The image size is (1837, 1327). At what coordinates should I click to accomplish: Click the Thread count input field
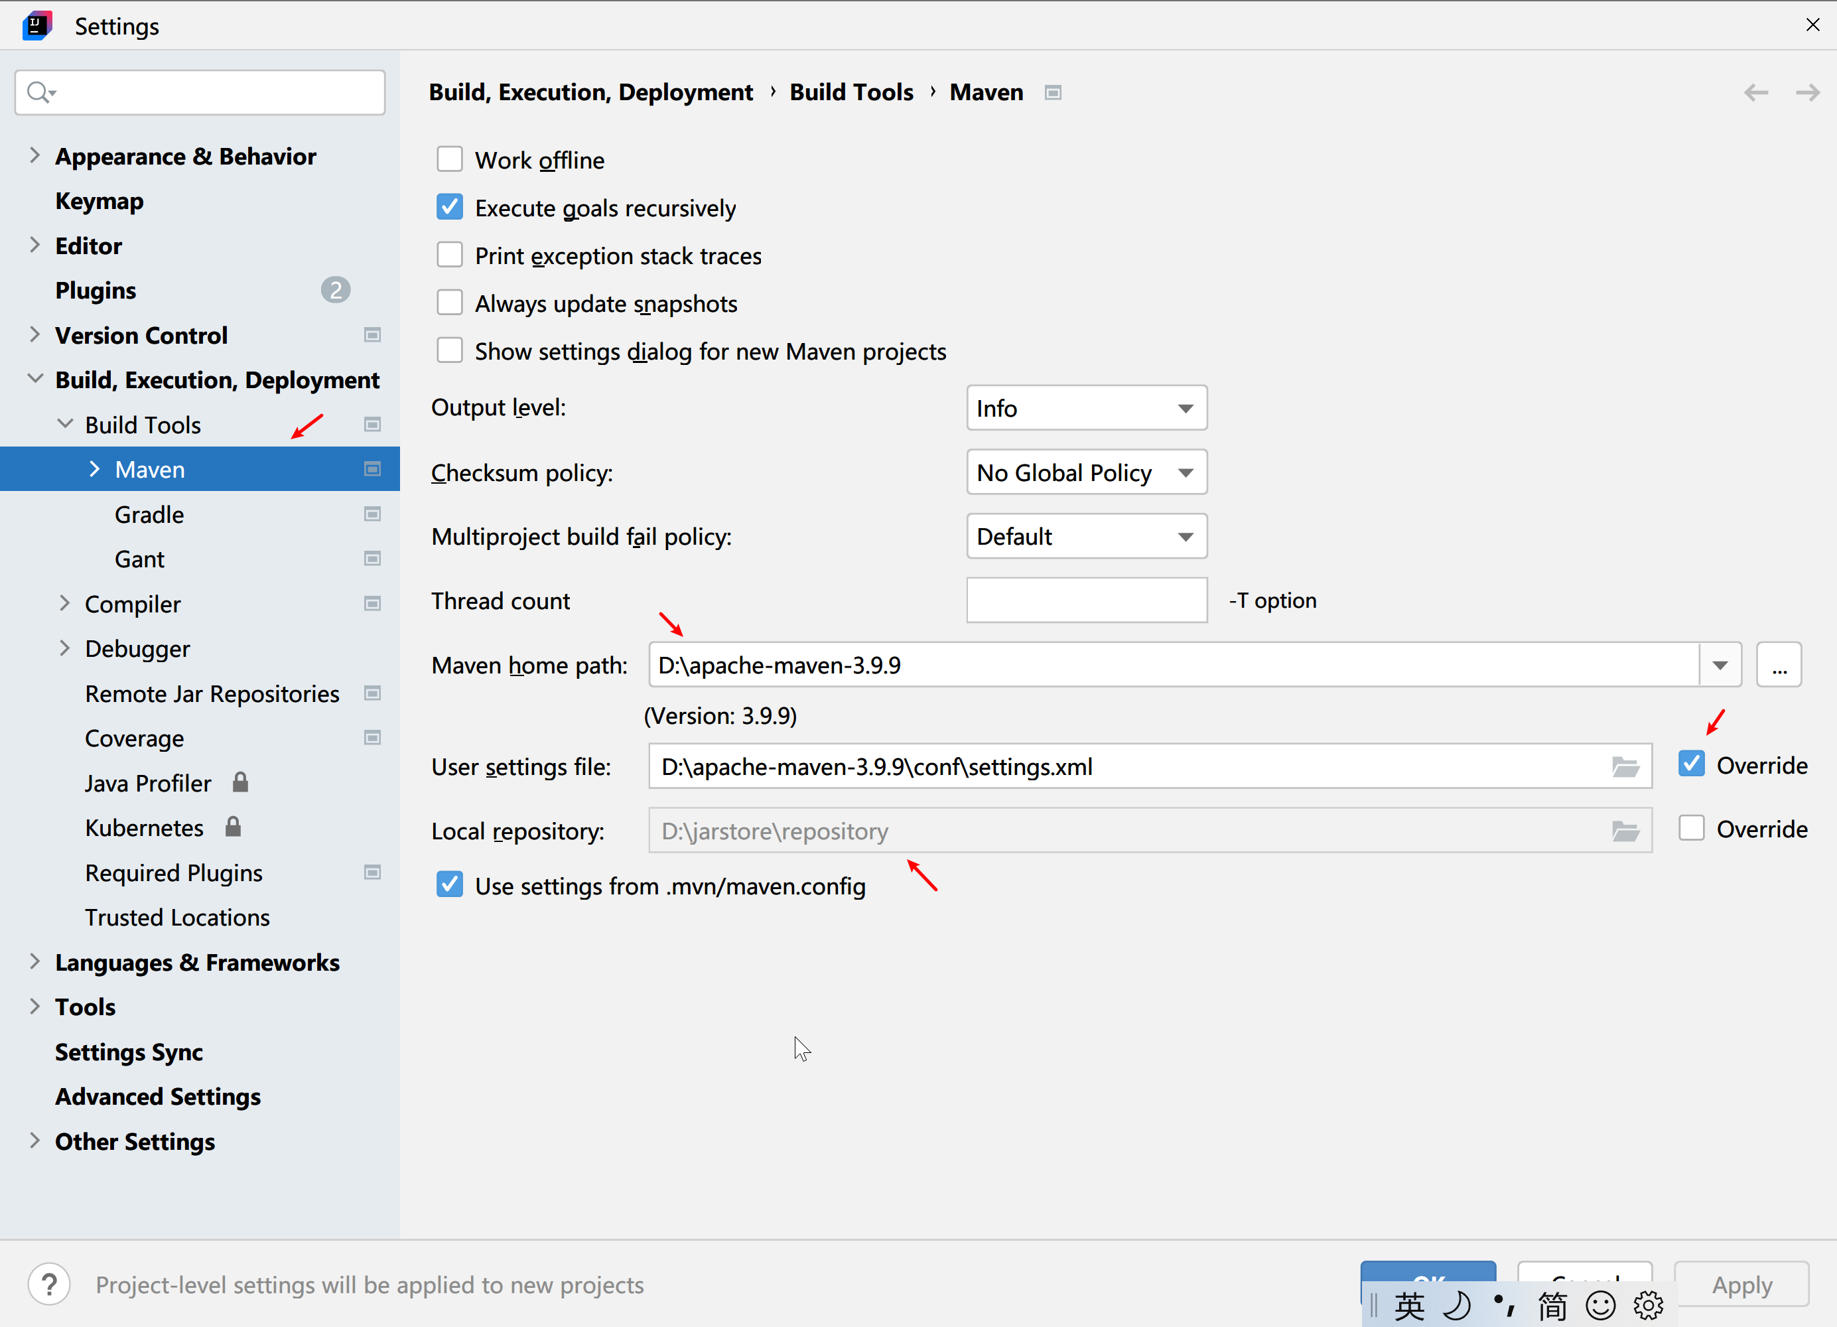[1086, 600]
